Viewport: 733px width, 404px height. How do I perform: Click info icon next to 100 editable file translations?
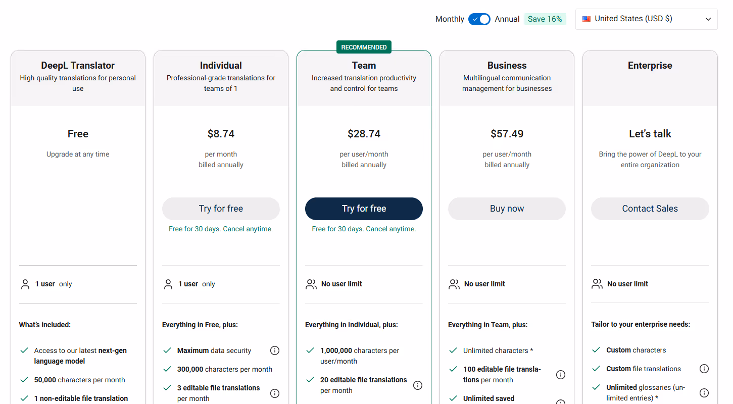click(x=561, y=375)
